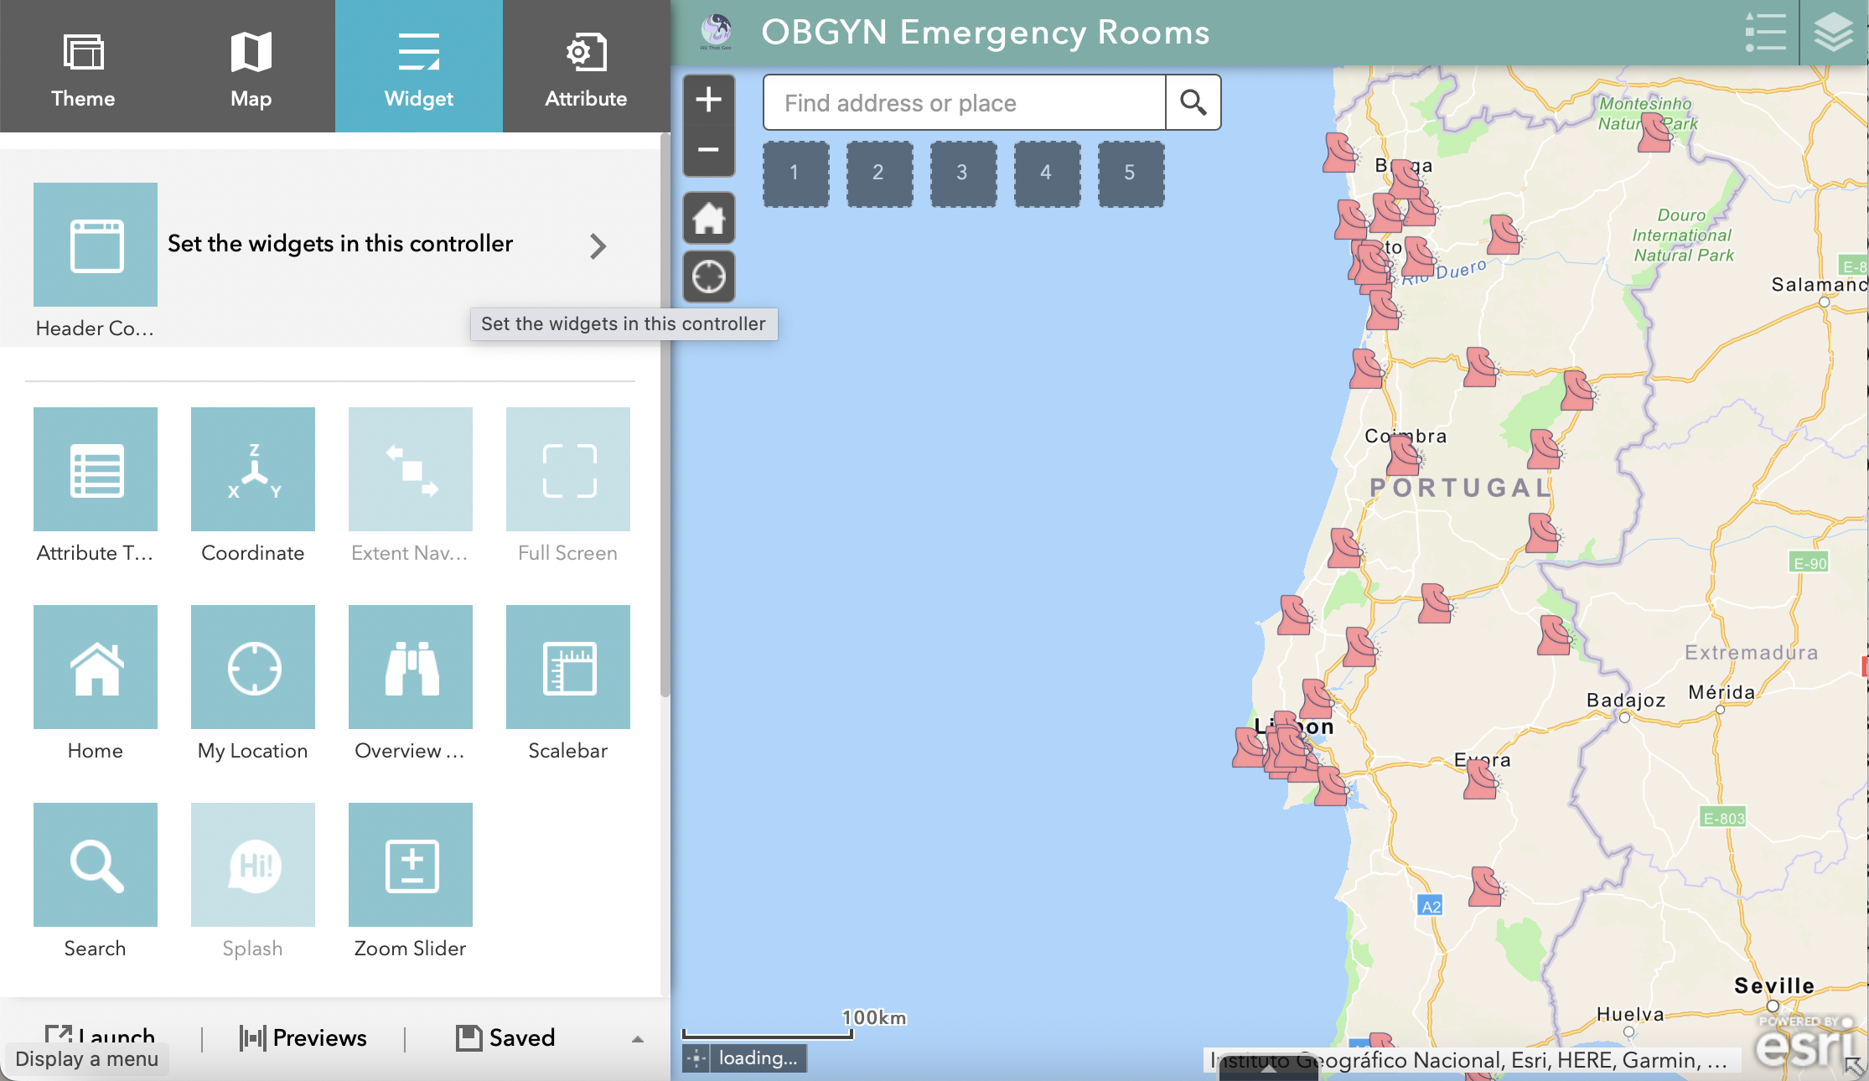Open the dropdown arrow next to Saved

tap(638, 1039)
